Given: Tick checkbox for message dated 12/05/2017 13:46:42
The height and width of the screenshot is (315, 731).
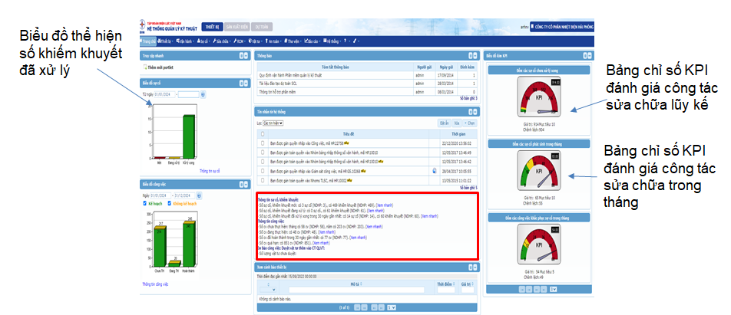Looking at the screenshot, I should coord(263,162).
